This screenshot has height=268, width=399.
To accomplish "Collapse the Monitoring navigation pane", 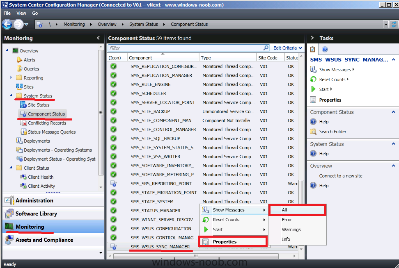I will [98, 38].
